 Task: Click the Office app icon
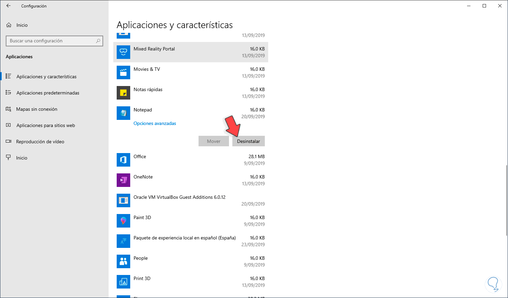tap(123, 160)
